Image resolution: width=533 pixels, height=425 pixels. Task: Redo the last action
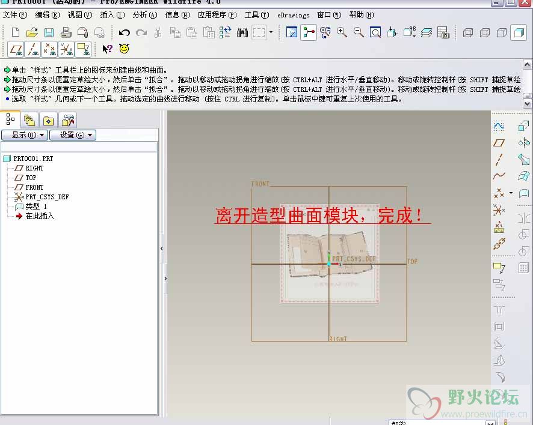point(141,32)
